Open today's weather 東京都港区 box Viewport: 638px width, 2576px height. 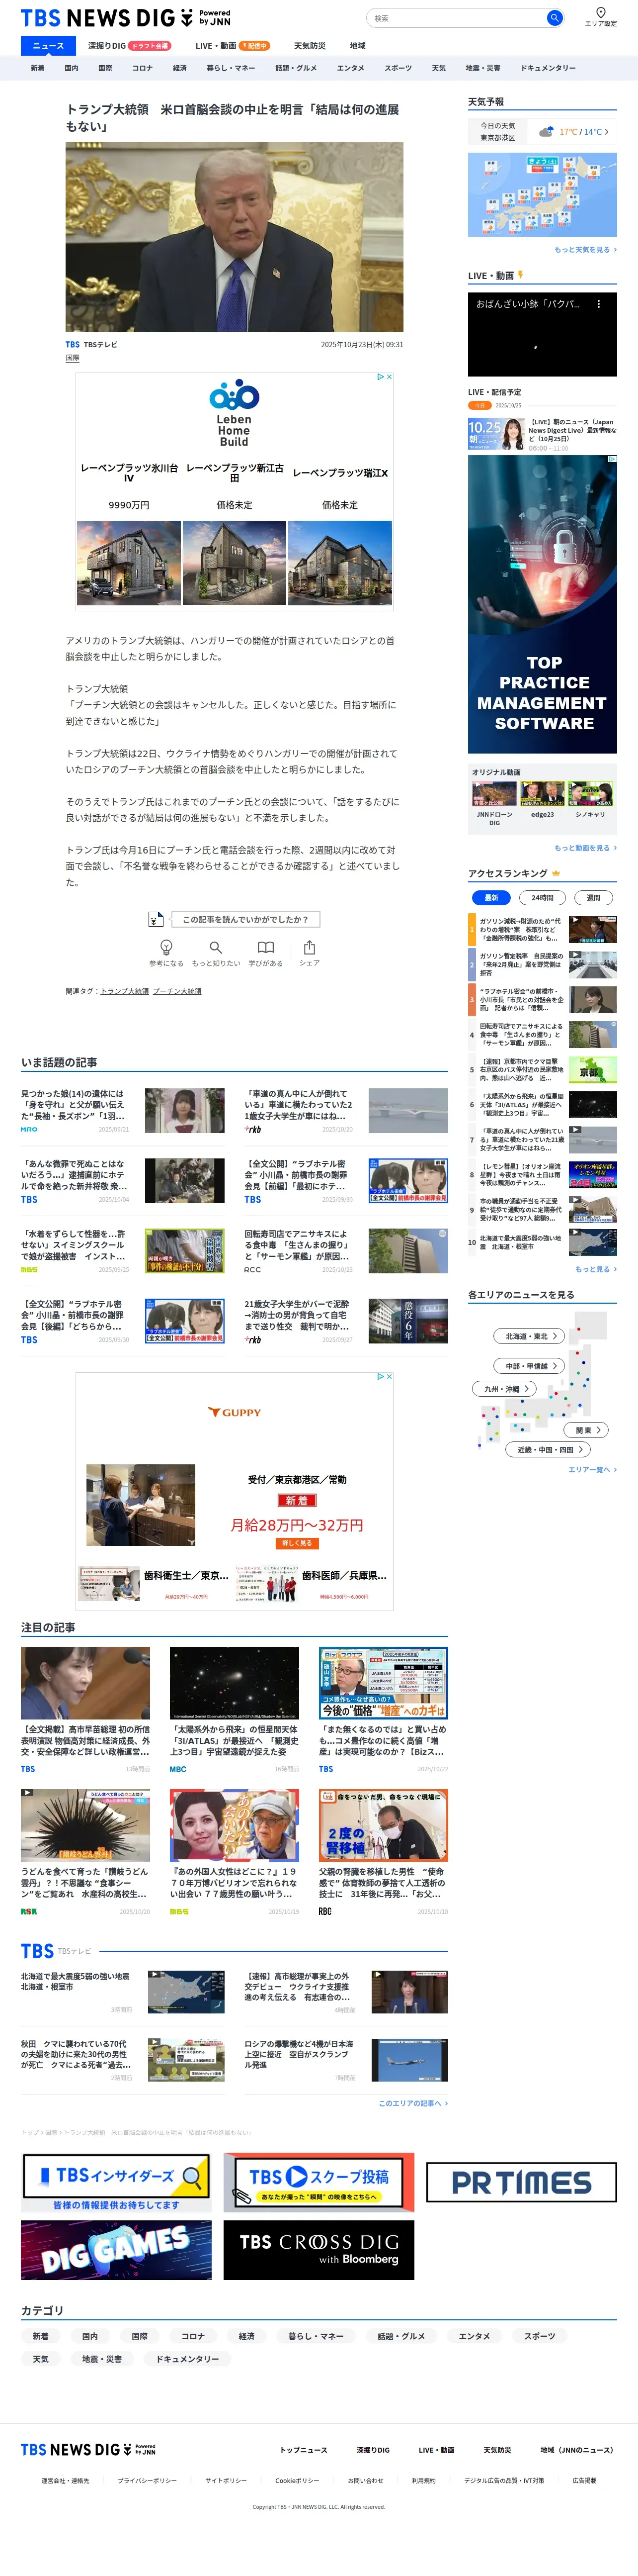(542, 132)
